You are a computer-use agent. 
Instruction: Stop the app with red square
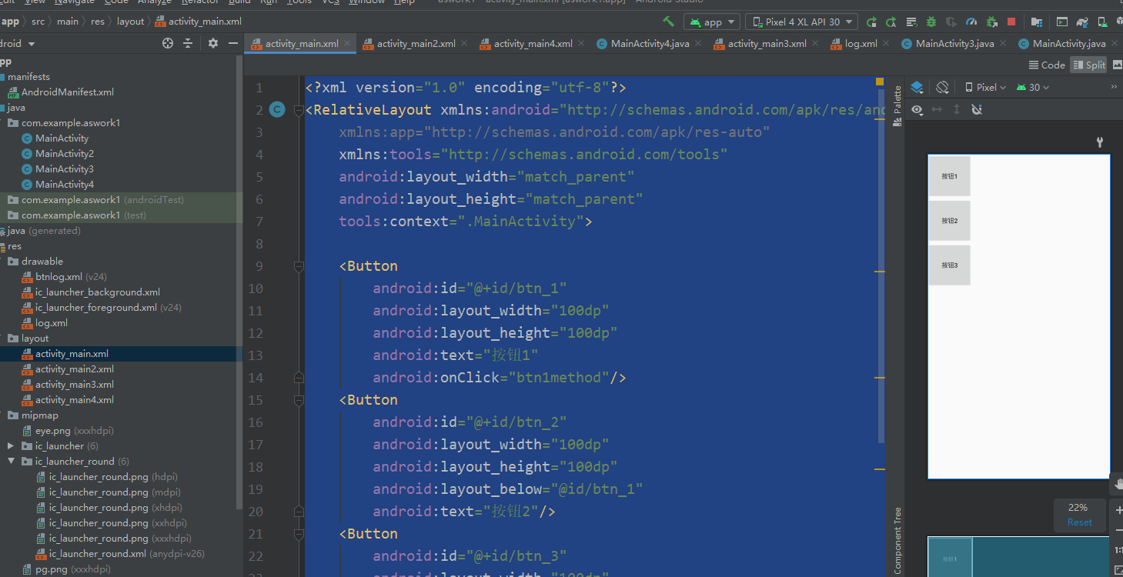pos(1011,22)
